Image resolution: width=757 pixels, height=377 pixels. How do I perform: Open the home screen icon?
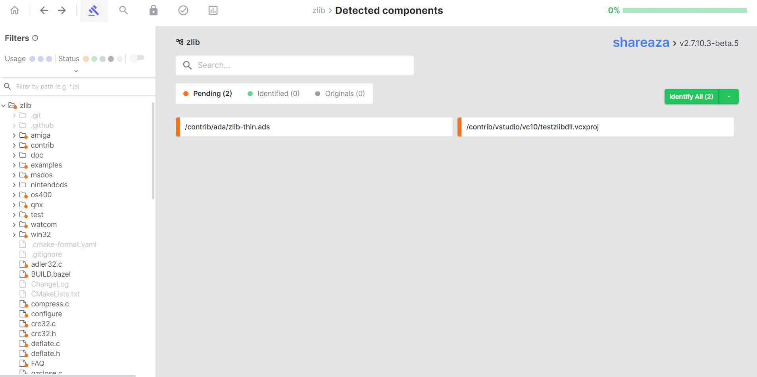[x=14, y=10]
